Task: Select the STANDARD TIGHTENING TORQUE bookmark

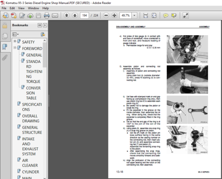Action: click(34, 71)
